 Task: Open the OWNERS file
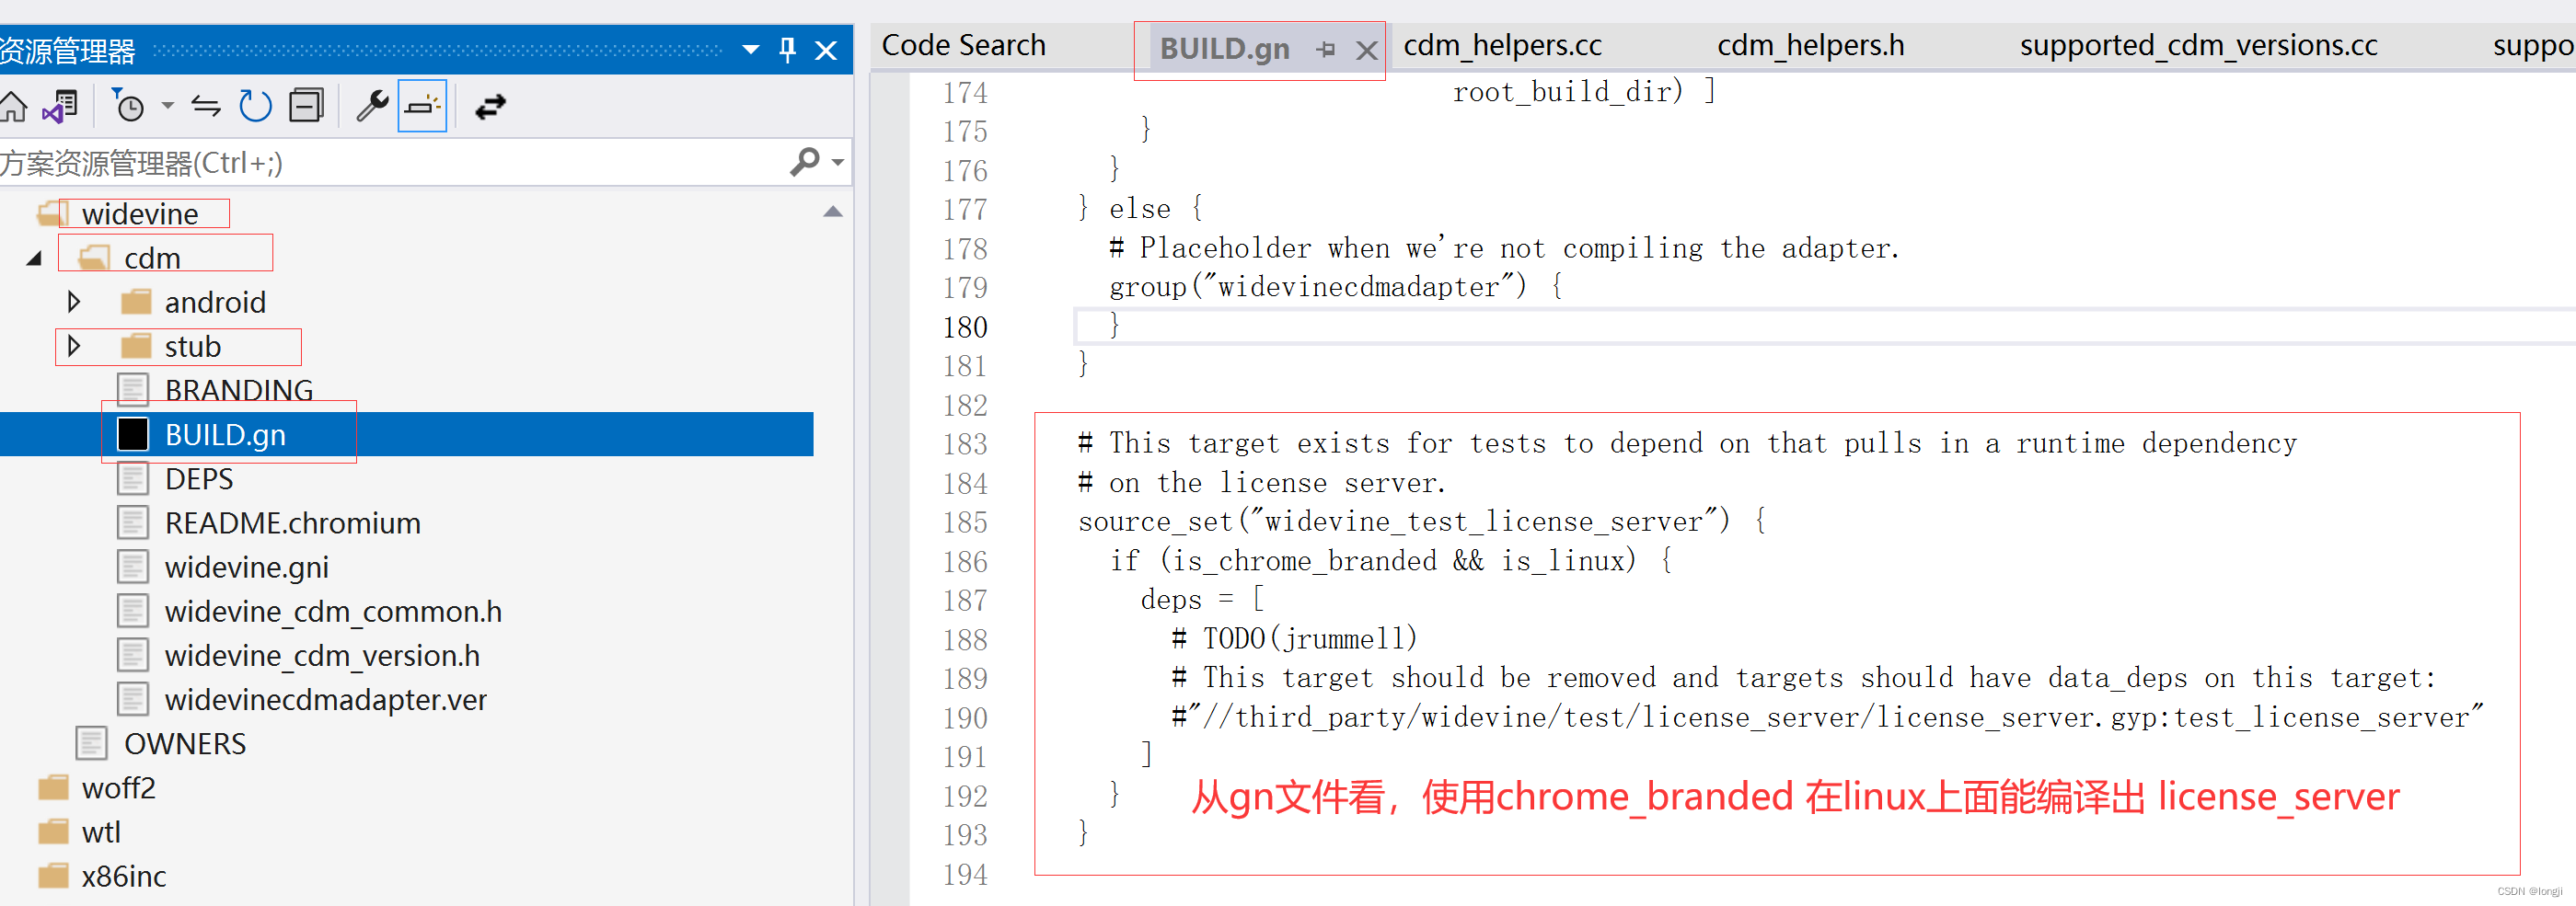pos(184,743)
